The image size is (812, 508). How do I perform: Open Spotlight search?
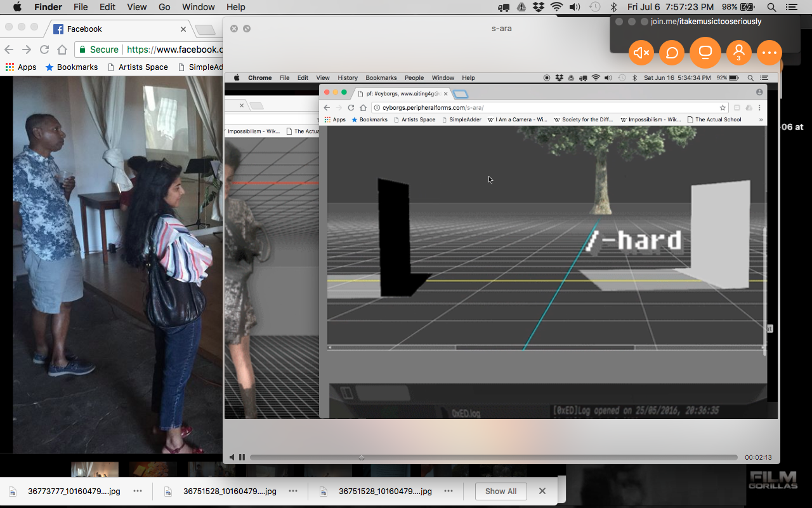click(771, 8)
